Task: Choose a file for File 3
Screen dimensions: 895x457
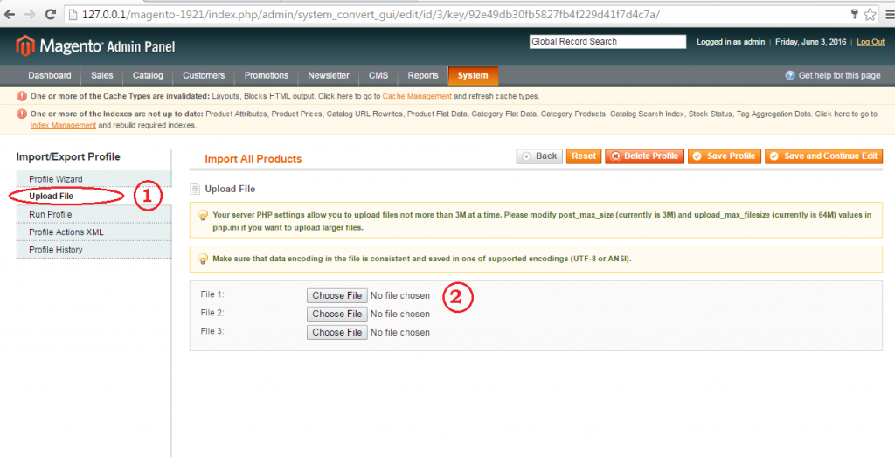Action: [x=336, y=332]
